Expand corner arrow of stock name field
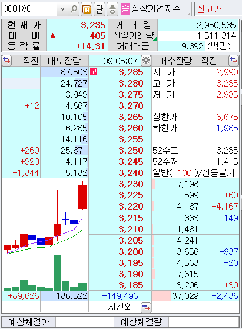The height and width of the screenshot is (329, 242). [189, 14]
